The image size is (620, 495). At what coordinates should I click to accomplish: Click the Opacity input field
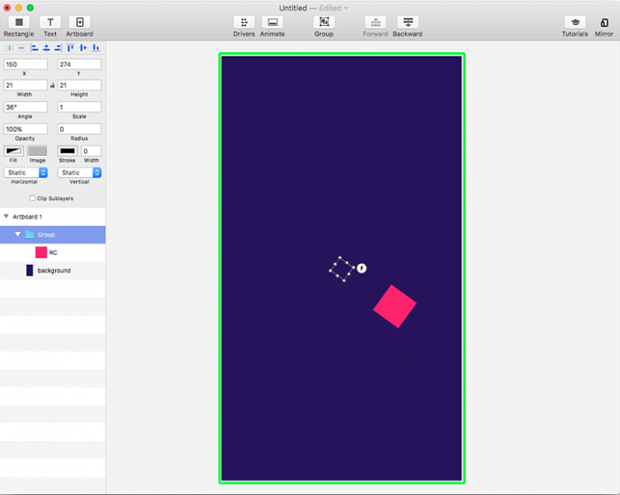point(26,129)
